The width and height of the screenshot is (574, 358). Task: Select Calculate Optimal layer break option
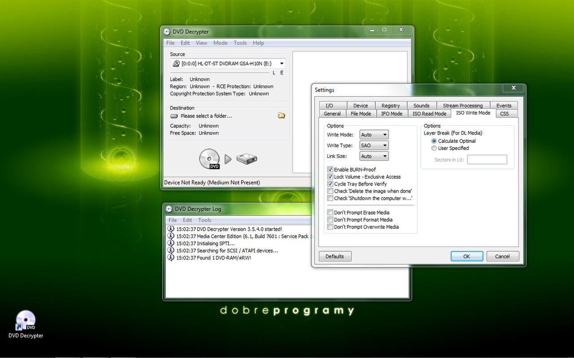pos(434,141)
